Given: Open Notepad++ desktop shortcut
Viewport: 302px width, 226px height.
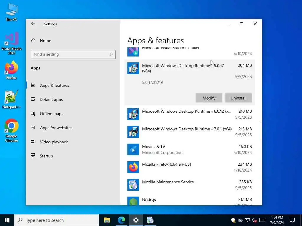Looking at the screenshot, I should 12,99.
